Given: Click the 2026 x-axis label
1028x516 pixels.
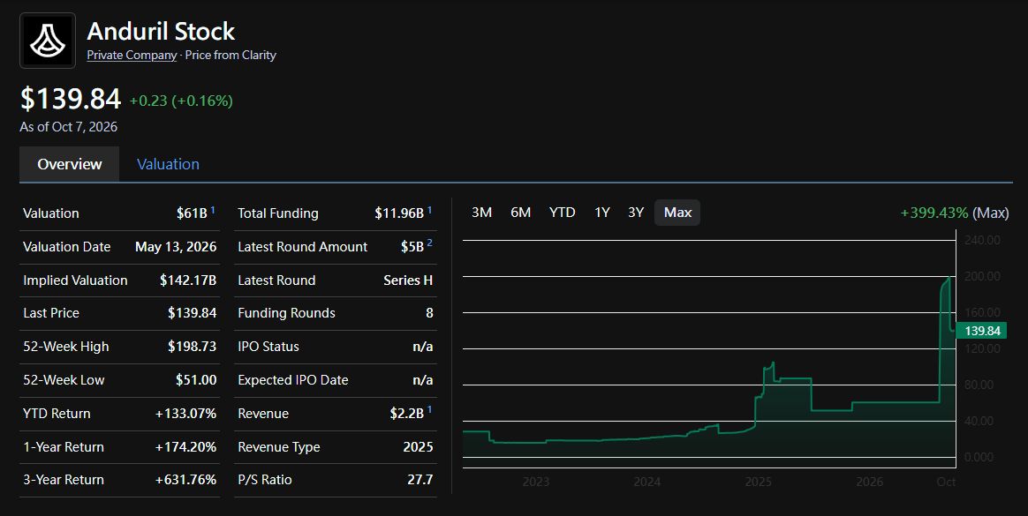Looking at the screenshot, I should [x=869, y=482].
